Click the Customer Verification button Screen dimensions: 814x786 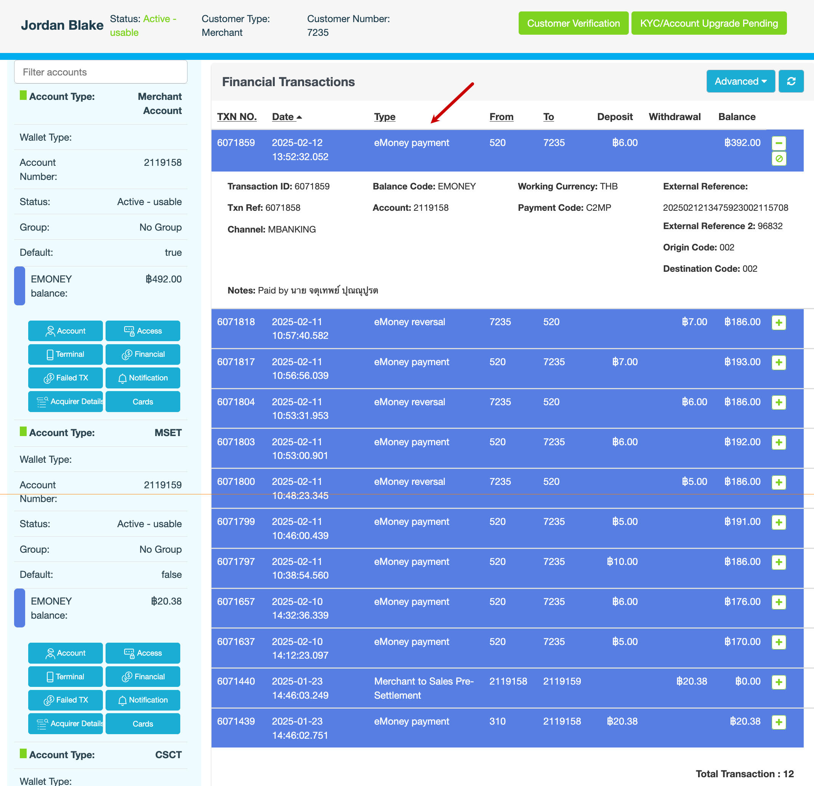pyautogui.click(x=573, y=23)
